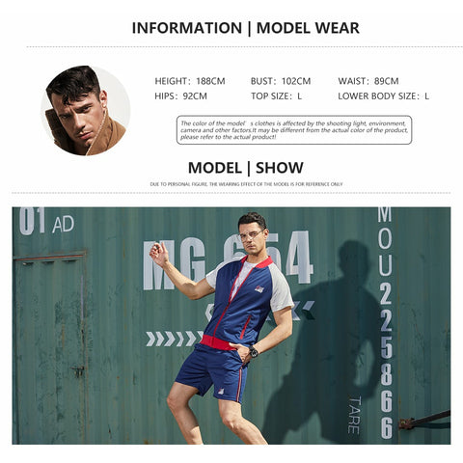Click the wearing effect reference disclaimer text
This screenshot has width=463, height=463.
(246, 184)
